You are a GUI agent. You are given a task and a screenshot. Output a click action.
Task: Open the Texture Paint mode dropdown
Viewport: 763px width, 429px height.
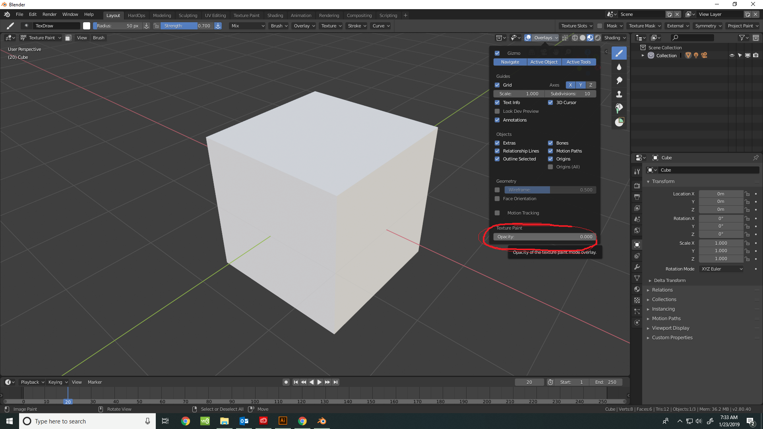point(41,38)
